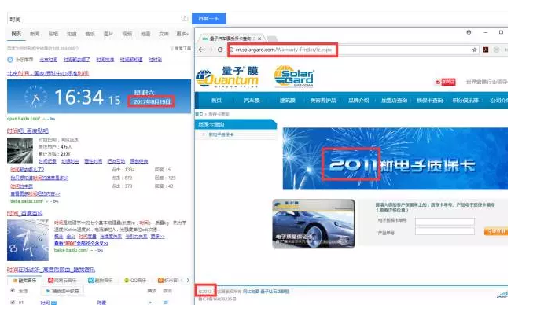Click the Chrome reload button
The width and height of the screenshot is (533, 320).
[x=220, y=50]
